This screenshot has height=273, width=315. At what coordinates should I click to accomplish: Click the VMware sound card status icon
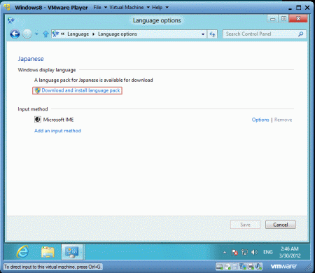258,267
